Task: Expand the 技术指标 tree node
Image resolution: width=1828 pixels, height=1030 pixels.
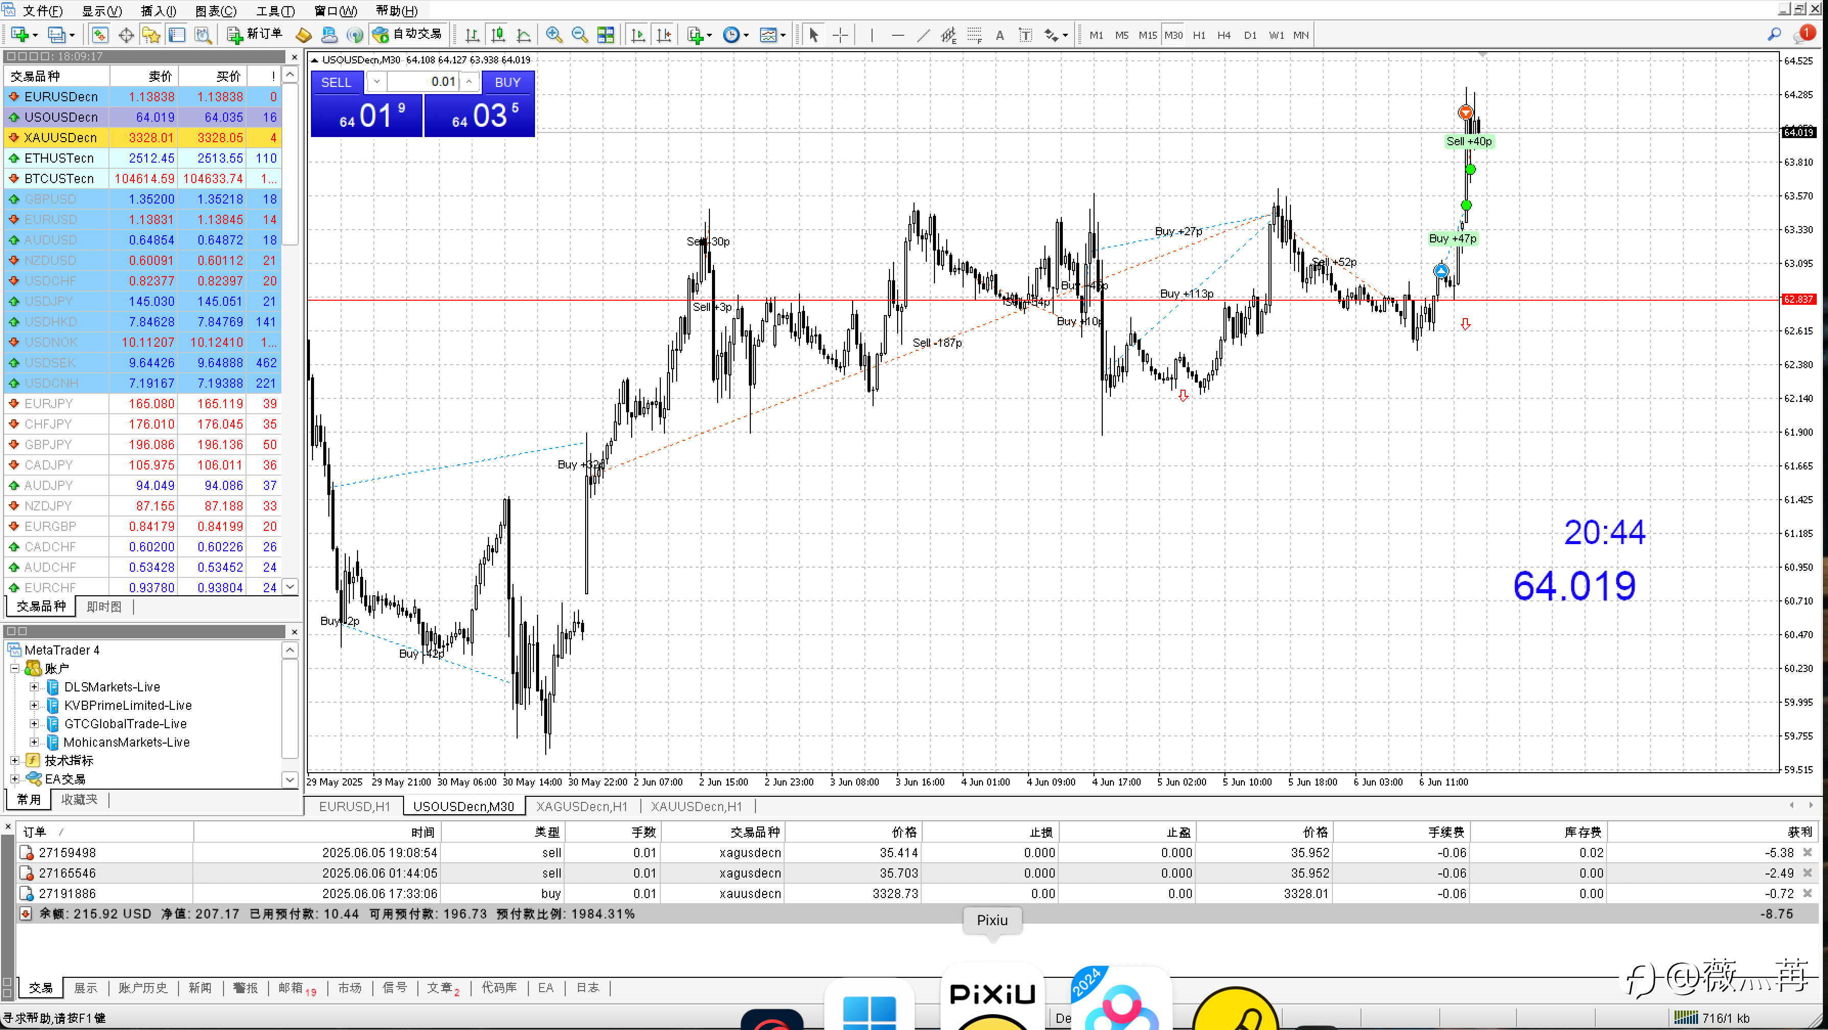Action: [14, 760]
